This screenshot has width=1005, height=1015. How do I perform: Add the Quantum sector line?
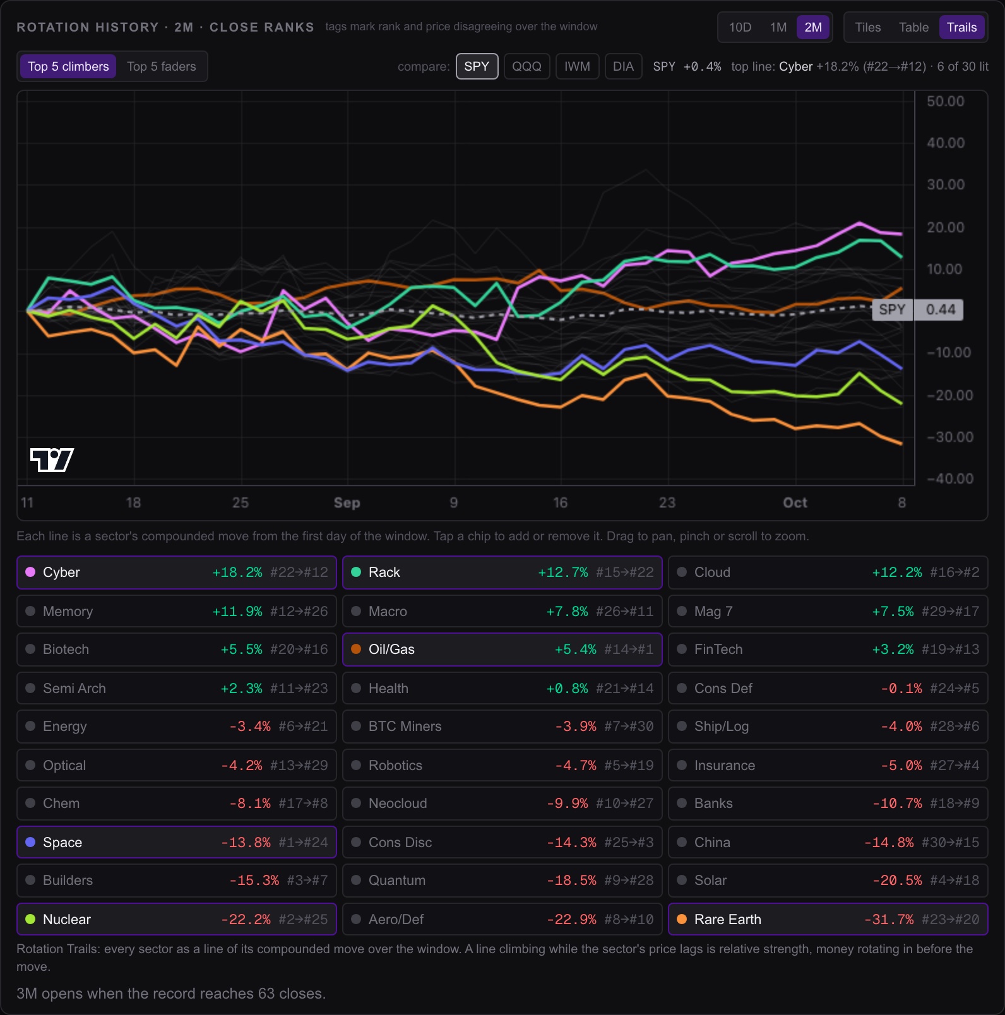point(502,881)
